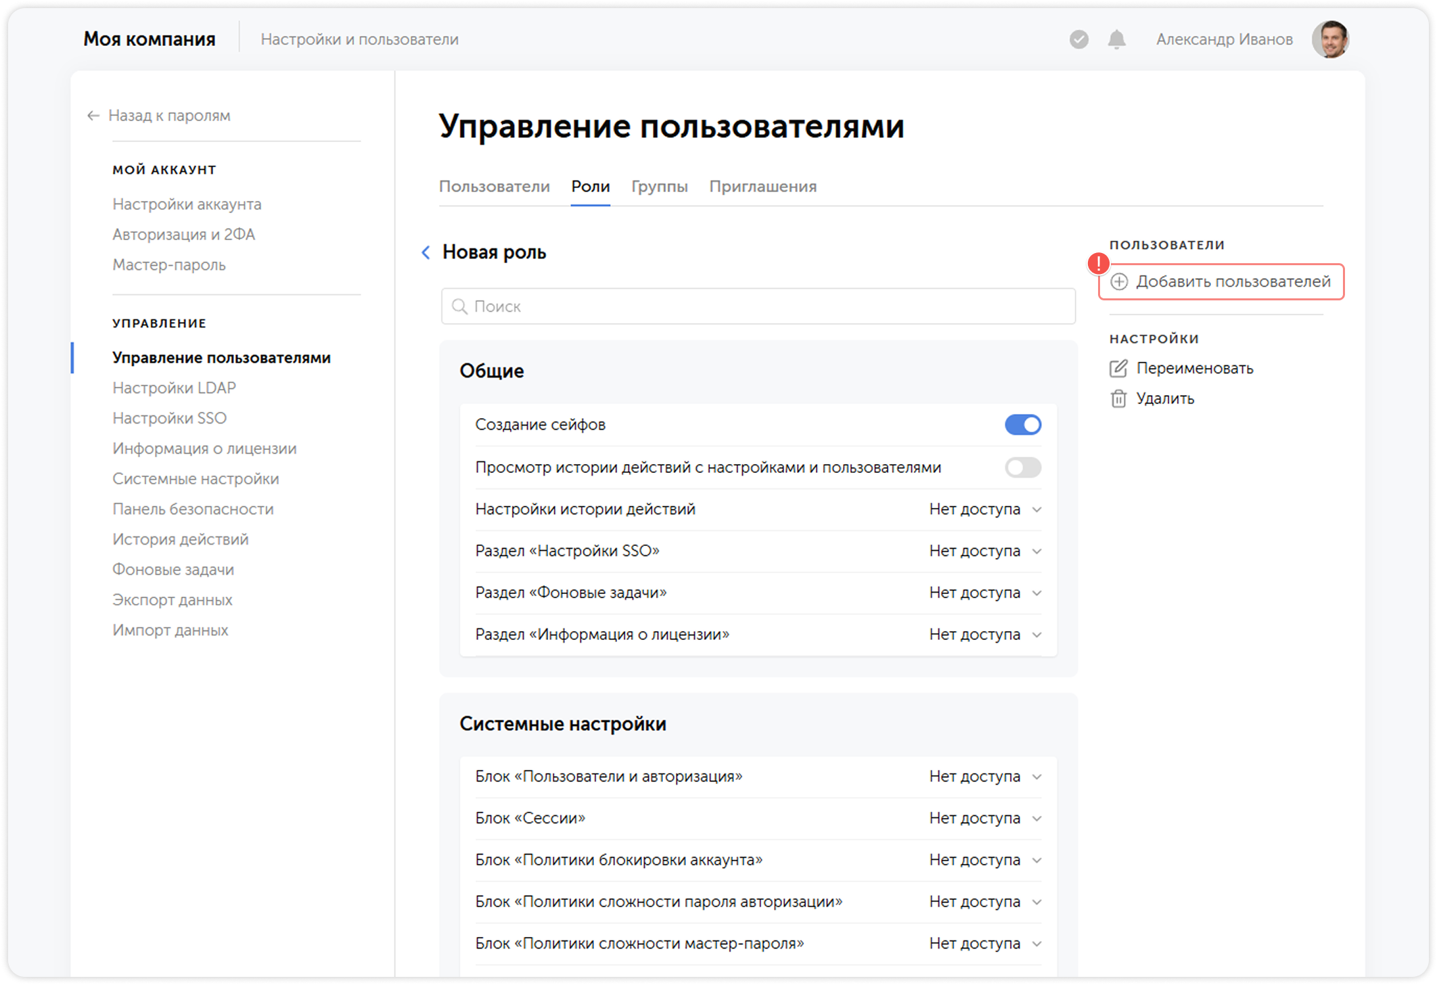Open Информация о лицензии in sidebar
Viewport: 1437px width, 985px height.
click(x=204, y=449)
